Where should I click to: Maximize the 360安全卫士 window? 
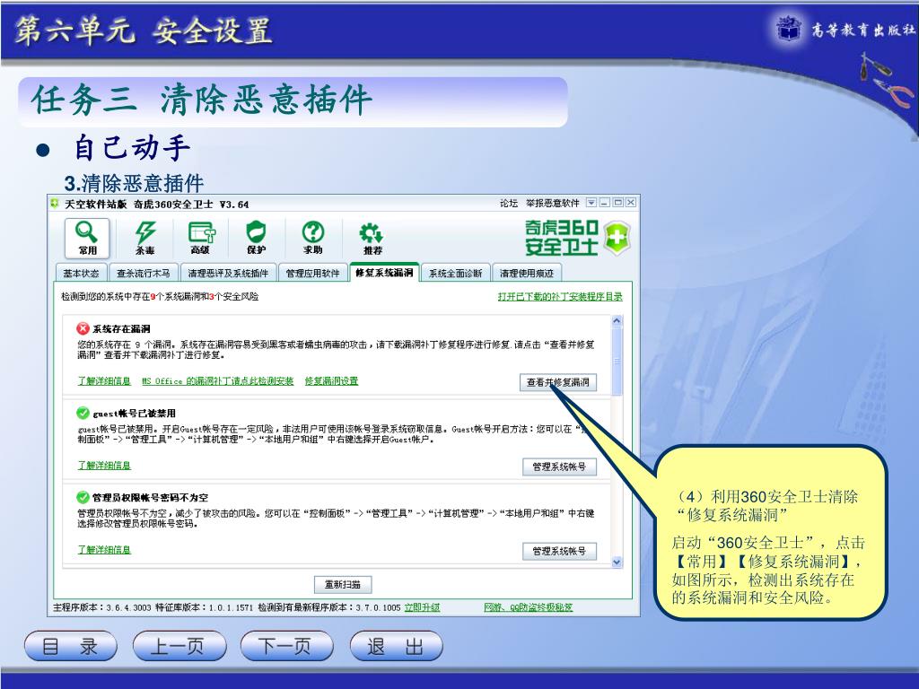click(x=617, y=203)
